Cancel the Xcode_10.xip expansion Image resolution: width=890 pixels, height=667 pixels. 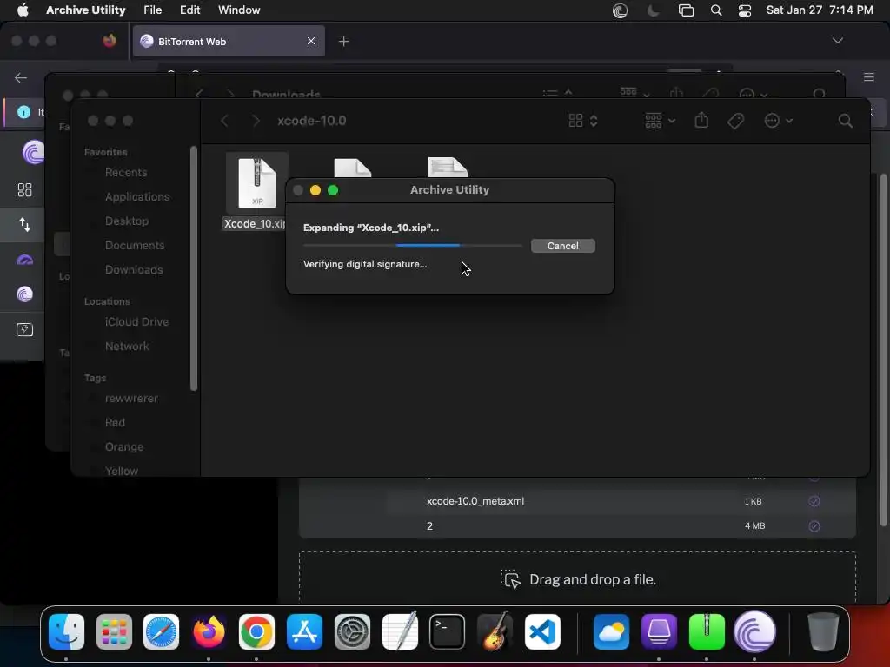click(x=562, y=246)
